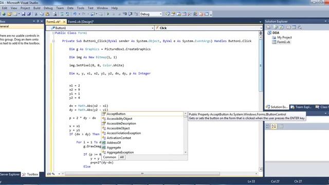Click the Open File toolbar icon
Image resolution: width=329 pixels, height=185 pixels.
click(9, 14)
